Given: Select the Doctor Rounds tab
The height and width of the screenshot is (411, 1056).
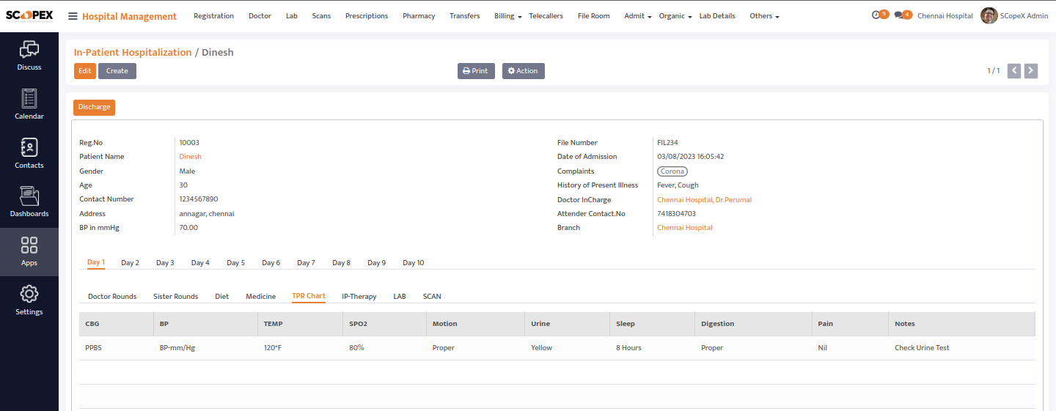Looking at the screenshot, I should tap(112, 297).
